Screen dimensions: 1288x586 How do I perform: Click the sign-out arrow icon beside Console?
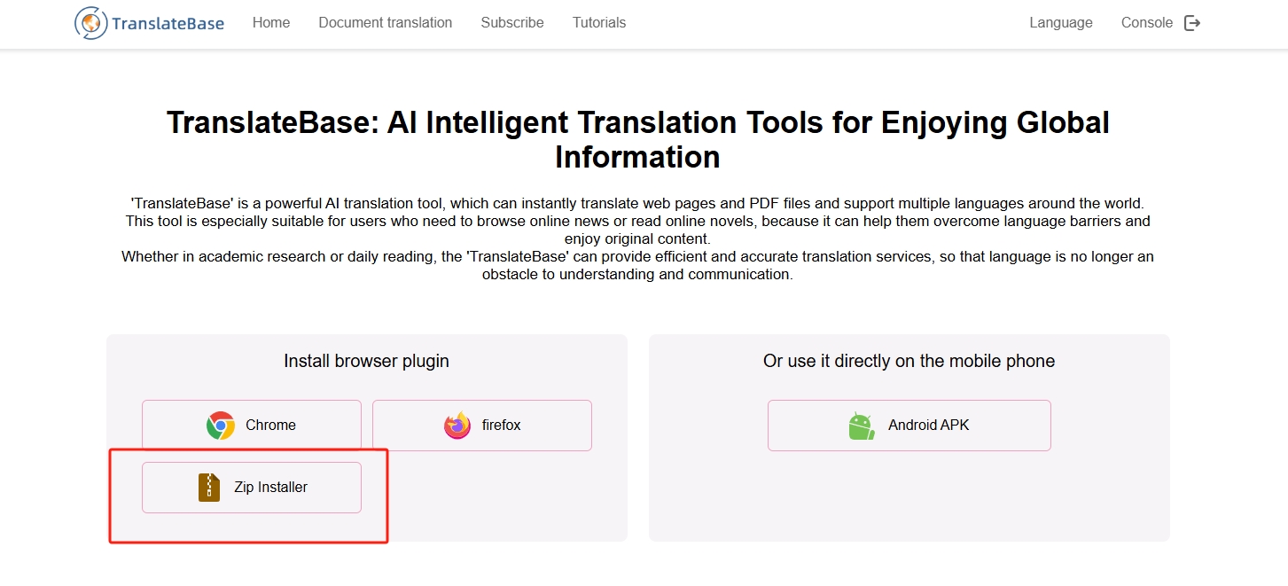pyautogui.click(x=1192, y=23)
